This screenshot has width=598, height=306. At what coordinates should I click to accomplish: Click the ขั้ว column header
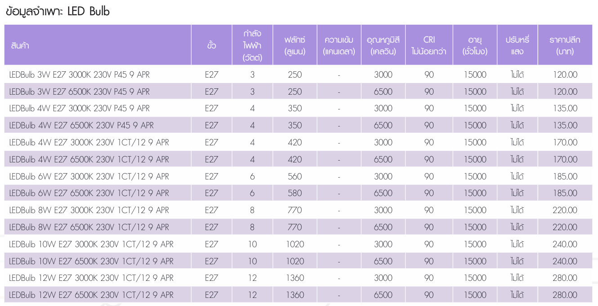pos(211,45)
